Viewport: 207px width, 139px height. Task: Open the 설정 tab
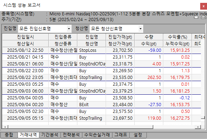click(138, 135)
